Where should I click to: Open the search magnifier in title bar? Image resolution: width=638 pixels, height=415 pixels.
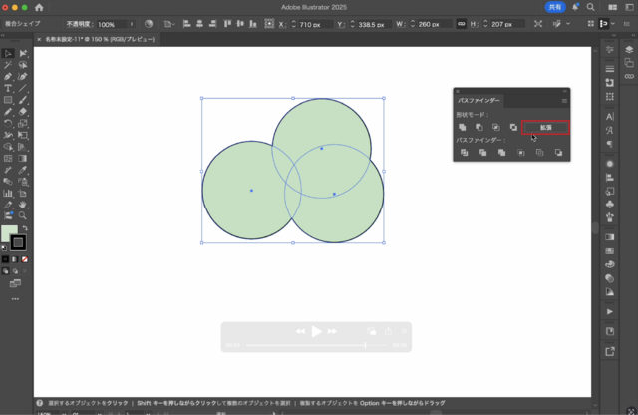pos(591,7)
